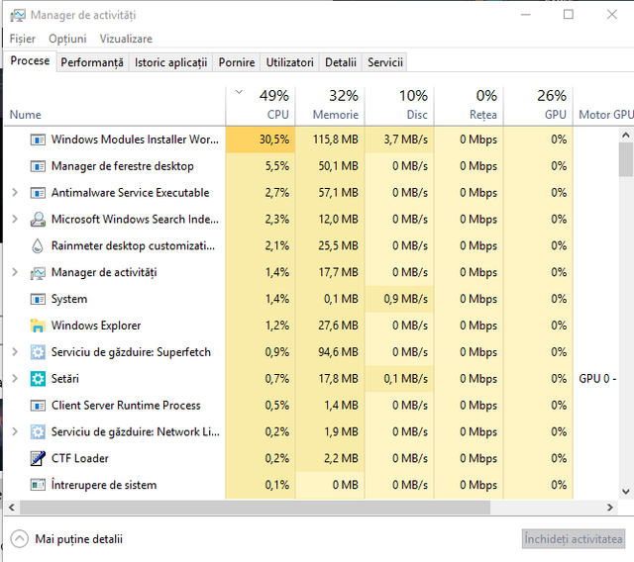
Task: Expand the Antimalware Service Executable row
Action: (15, 193)
